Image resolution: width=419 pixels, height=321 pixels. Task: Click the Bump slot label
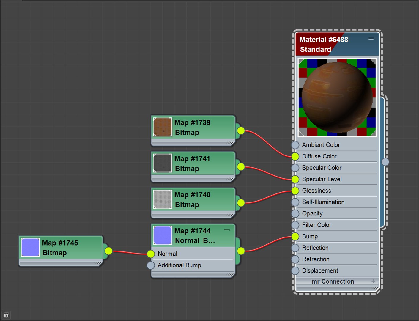pos(310,237)
